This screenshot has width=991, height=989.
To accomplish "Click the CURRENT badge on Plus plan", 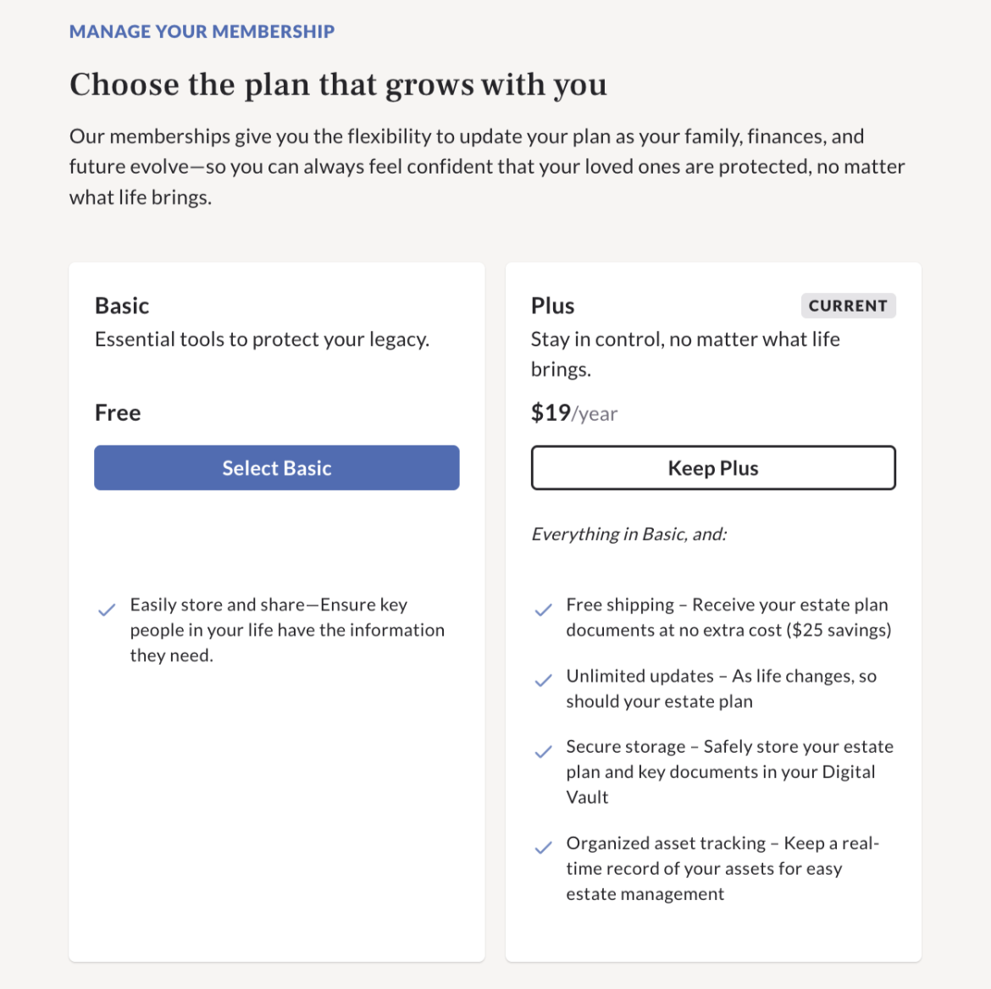I will pos(848,306).
